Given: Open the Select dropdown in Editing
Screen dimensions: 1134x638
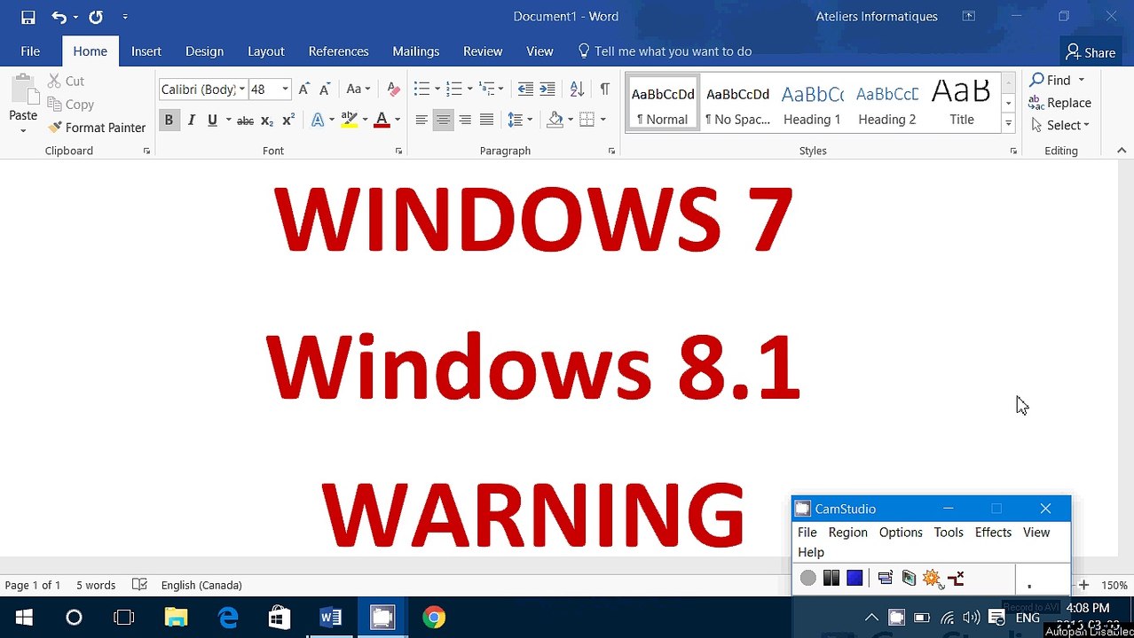Looking at the screenshot, I should pyautogui.click(x=1060, y=125).
